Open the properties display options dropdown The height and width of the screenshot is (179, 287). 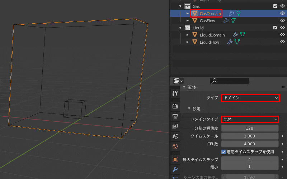pos(178,81)
